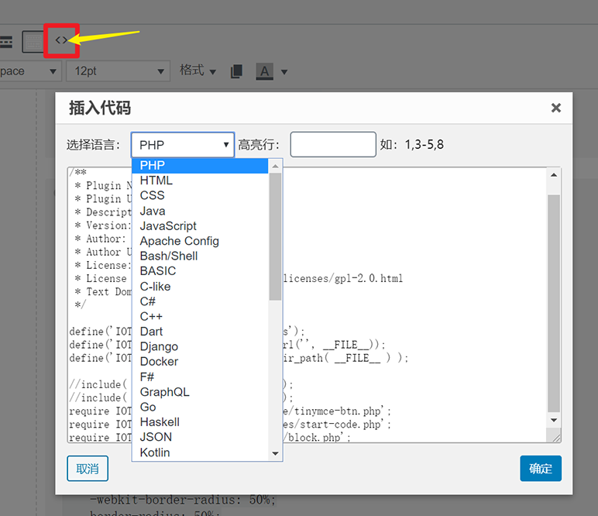Close the 插入代码 dialog with the X
The height and width of the screenshot is (516, 598).
[555, 108]
